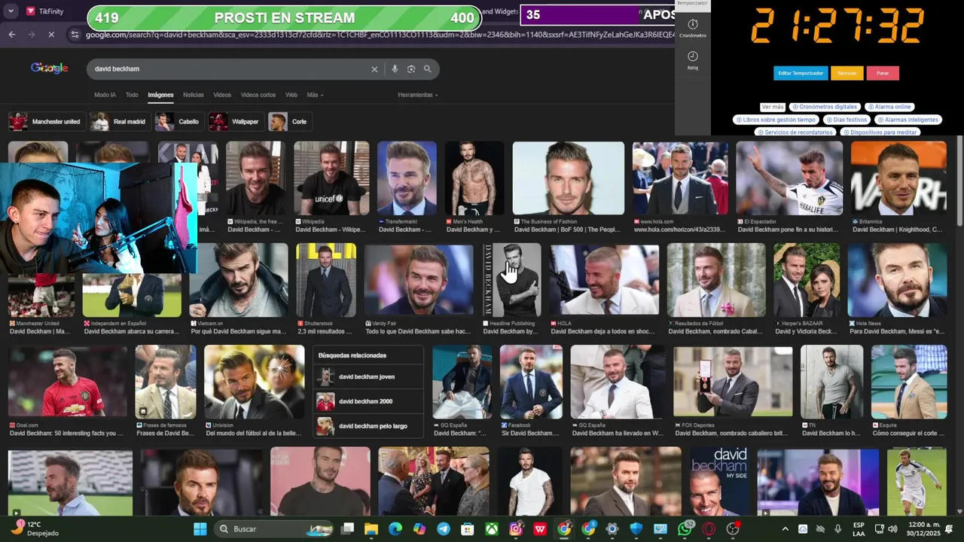This screenshot has height=542, width=964.
Task: Open related search david beckham pelo largo
Action: point(368,426)
